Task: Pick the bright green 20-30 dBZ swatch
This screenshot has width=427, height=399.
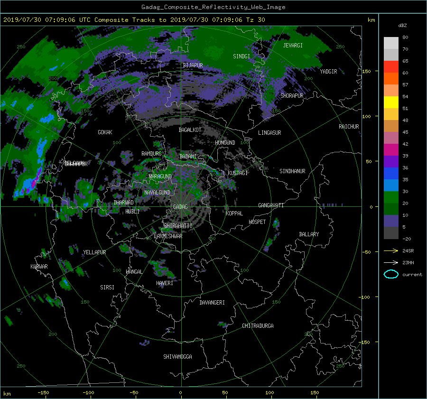Action: [x=391, y=197]
